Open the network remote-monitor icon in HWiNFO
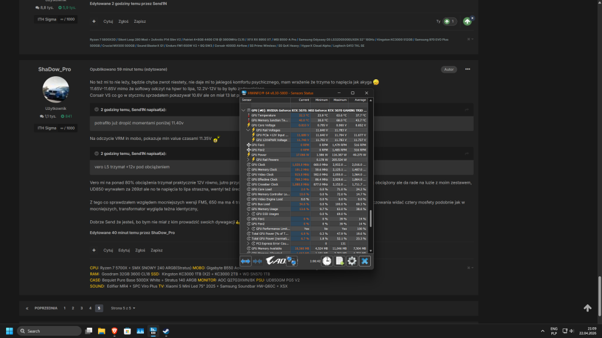 (x=292, y=261)
